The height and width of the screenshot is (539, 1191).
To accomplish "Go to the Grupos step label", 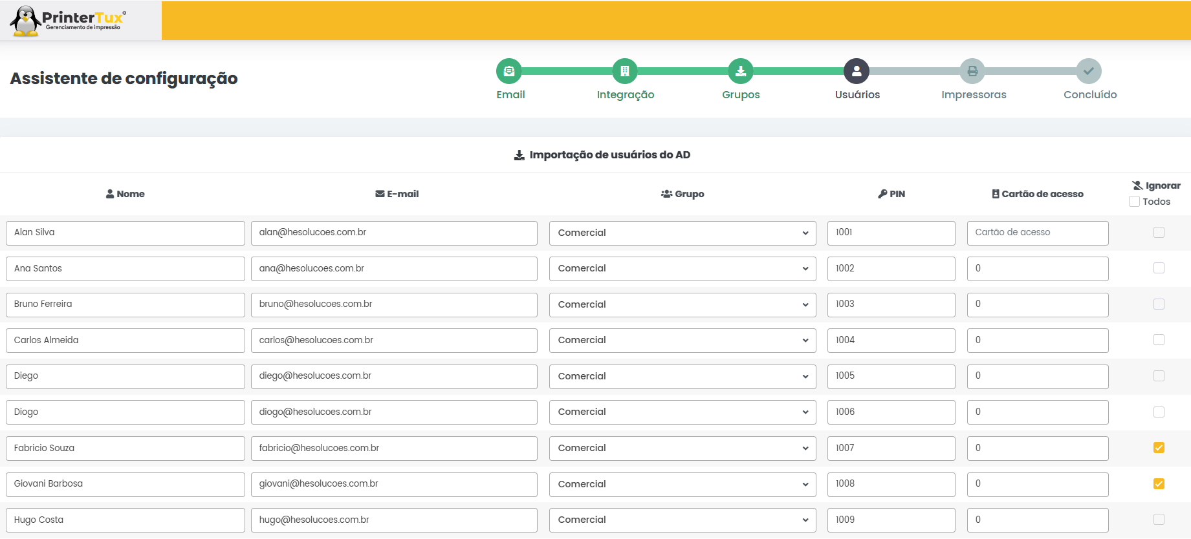I will [x=741, y=95].
